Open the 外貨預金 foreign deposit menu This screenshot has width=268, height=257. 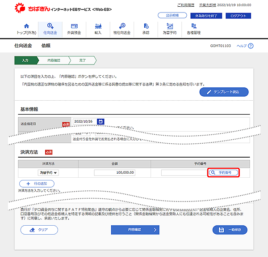[74, 29]
